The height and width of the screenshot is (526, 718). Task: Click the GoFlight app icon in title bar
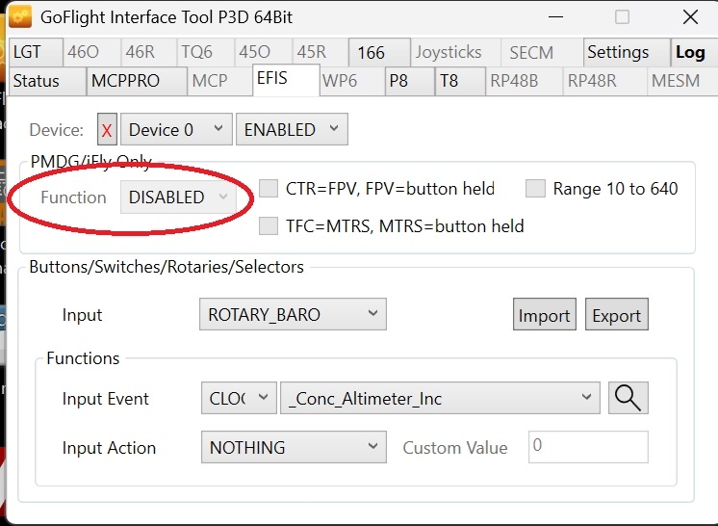[19, 17]
